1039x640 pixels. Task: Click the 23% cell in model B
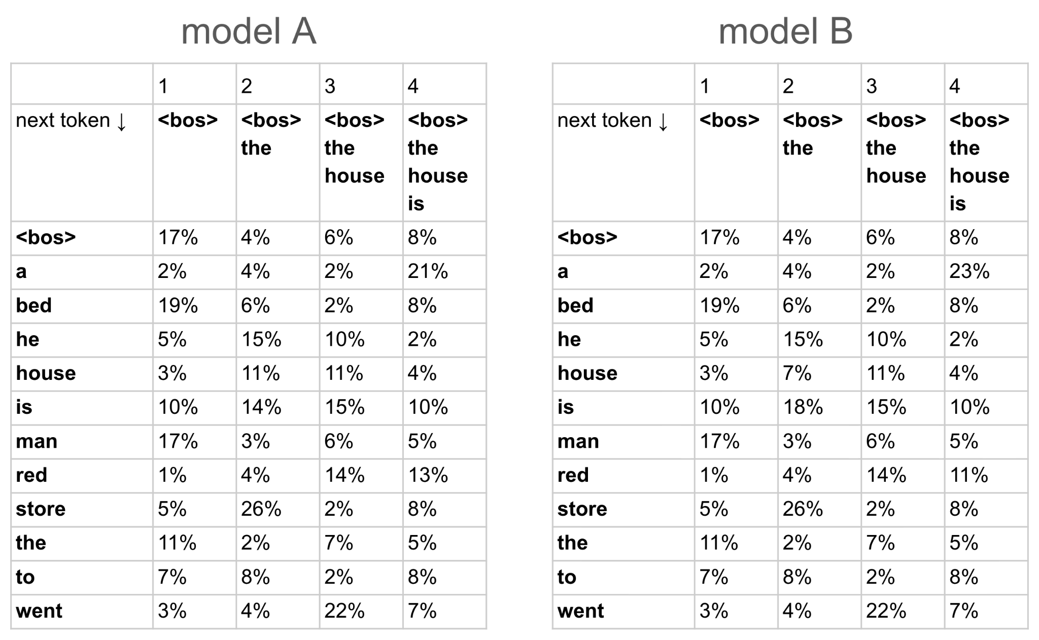click(969, 271)
